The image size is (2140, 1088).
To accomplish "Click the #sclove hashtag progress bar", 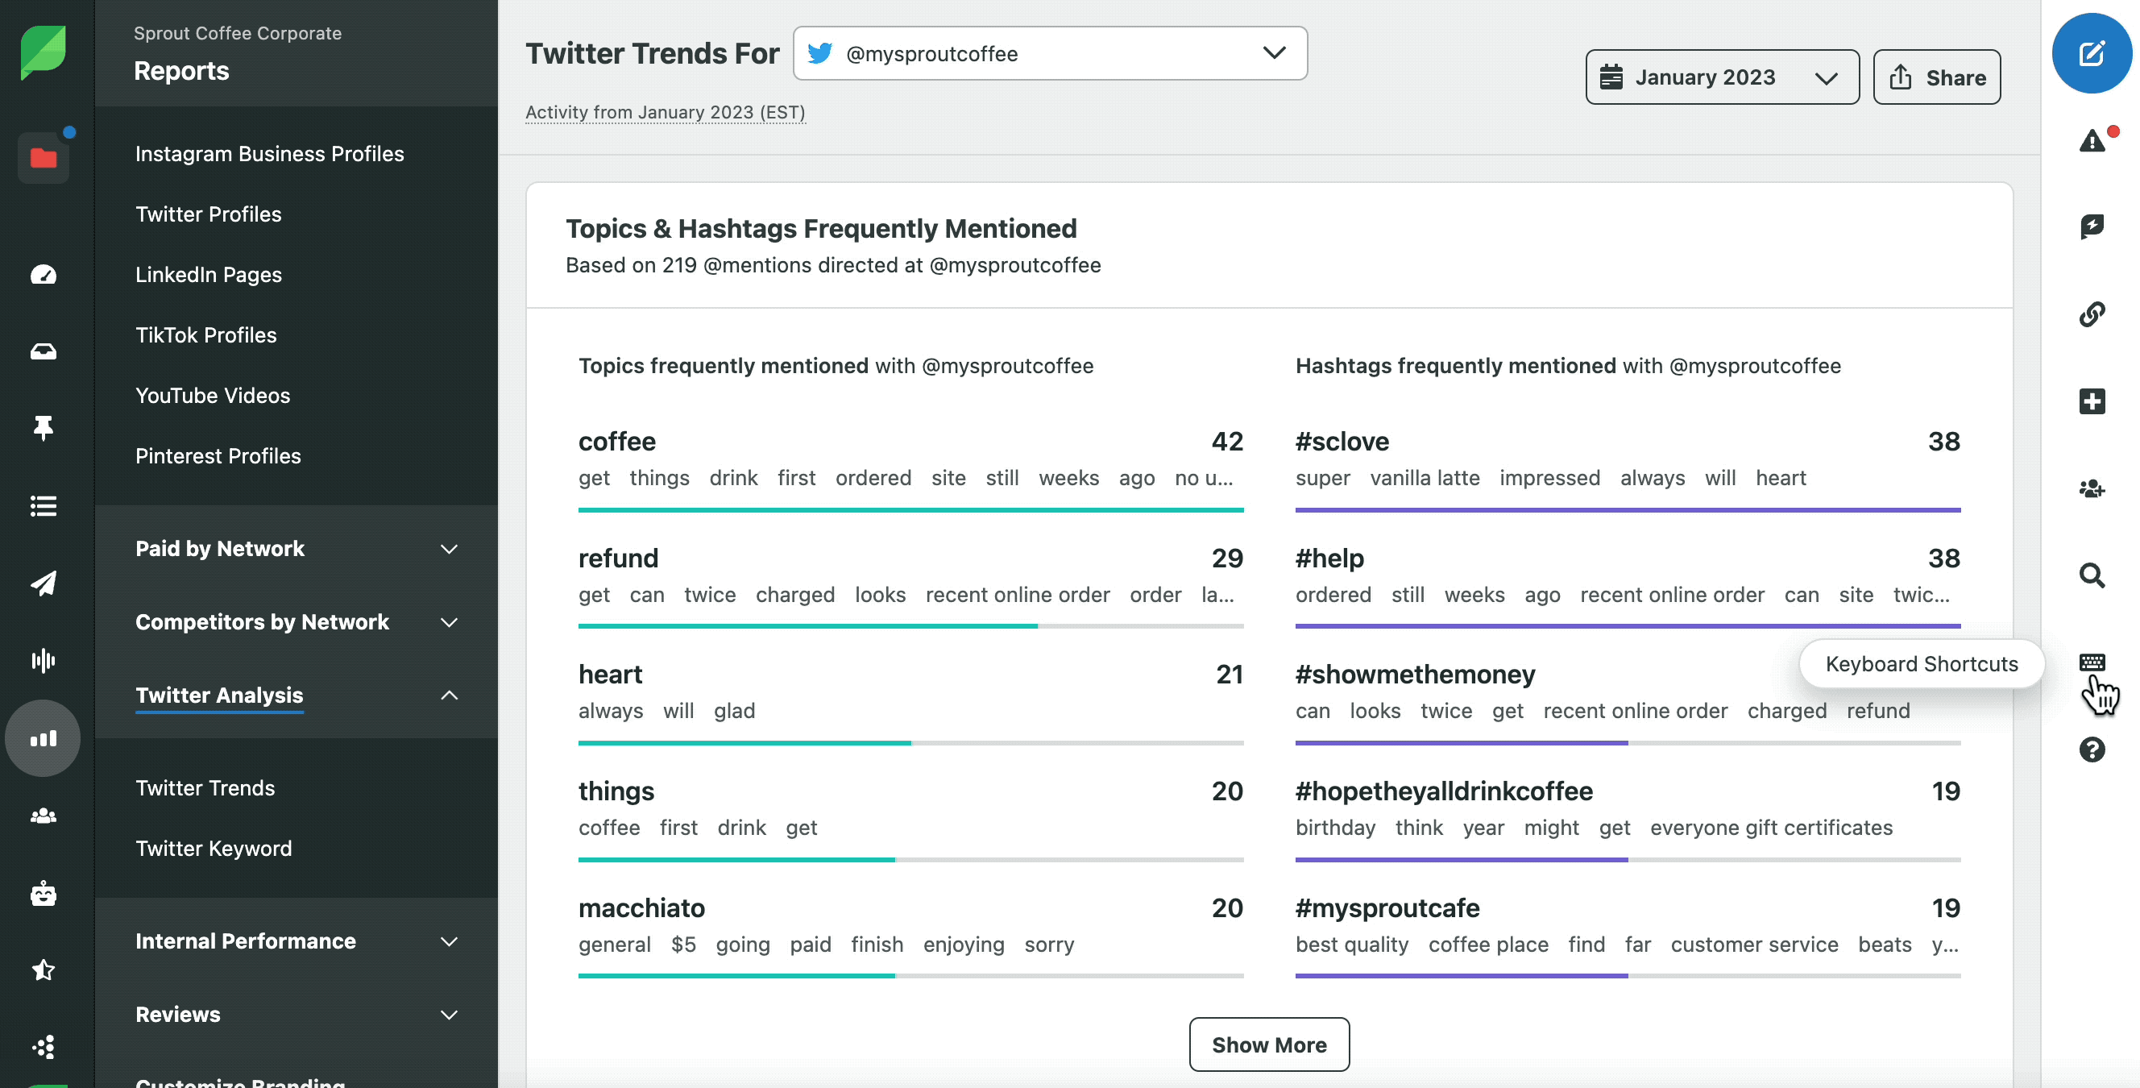I will (1628, 510).
